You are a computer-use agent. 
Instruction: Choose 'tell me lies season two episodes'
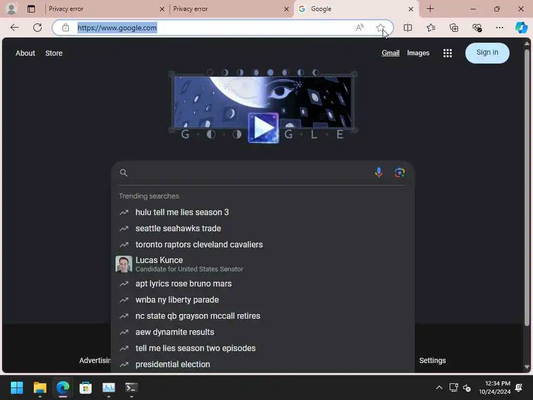[263, 348]
